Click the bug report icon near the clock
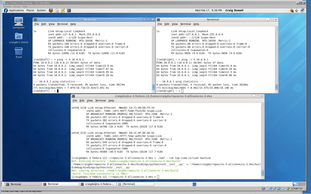The width and height of the screenshot is (311, 194). point(292,10)
